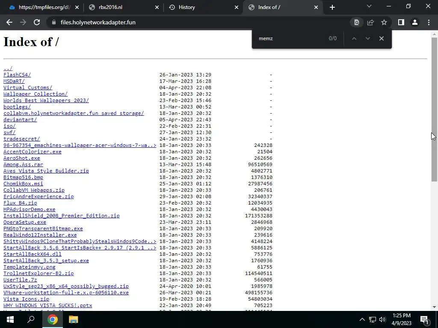Screen dimensions: 438x328
Task: Click the find bar text field containing memz
Action: click(290, 38)
